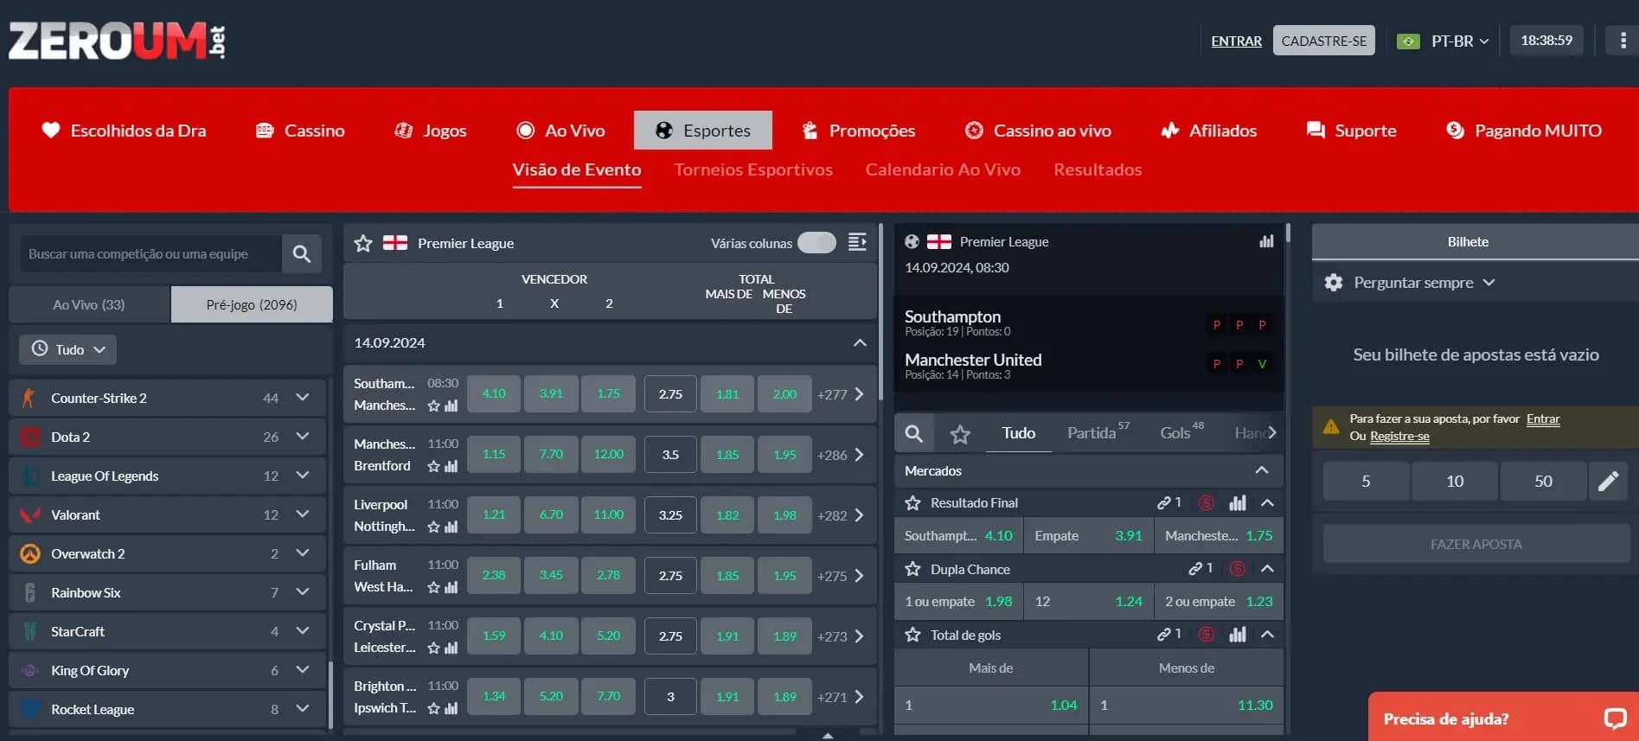This screenshot has height=741, width=1639.
Task: Open the help chat bubble icon
Action: pyautogui.click(x=1615, y=719)
